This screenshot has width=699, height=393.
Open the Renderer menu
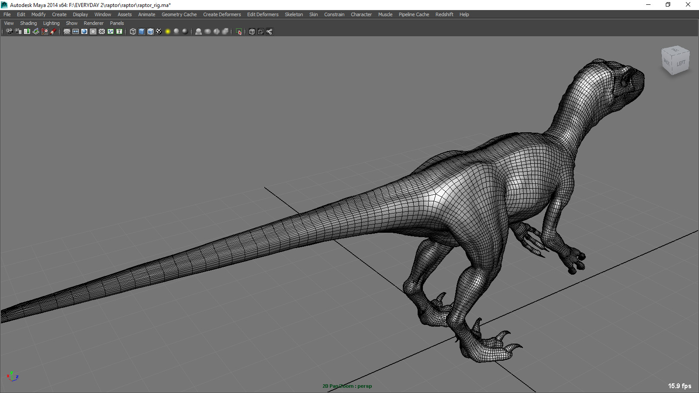click(93, 23)
